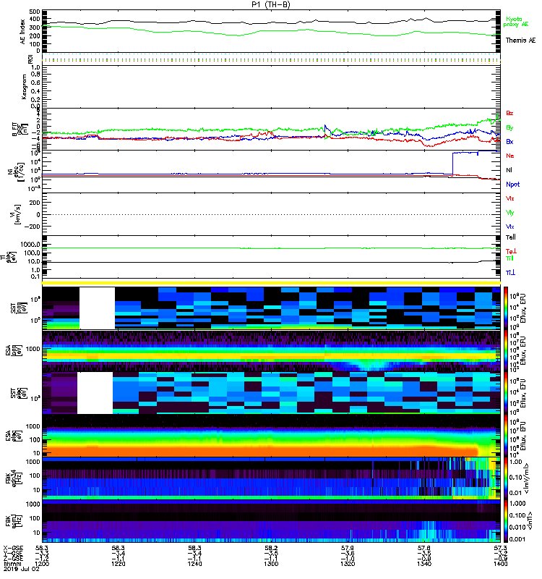Screen dimensions: 542x579
Task: Click the 1240 time tick label
Action: point(194,564)
